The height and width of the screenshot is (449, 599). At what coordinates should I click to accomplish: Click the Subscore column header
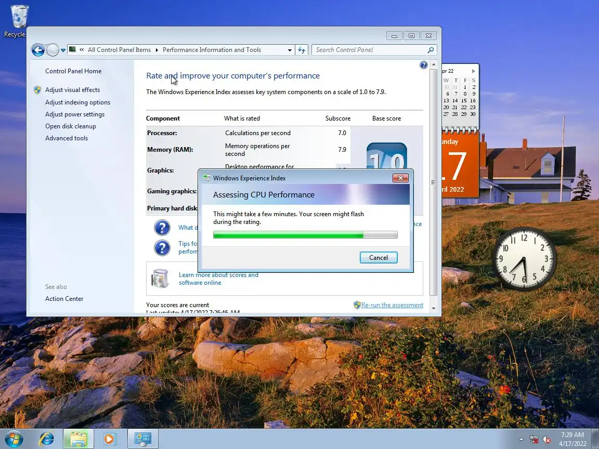[337, 118]
